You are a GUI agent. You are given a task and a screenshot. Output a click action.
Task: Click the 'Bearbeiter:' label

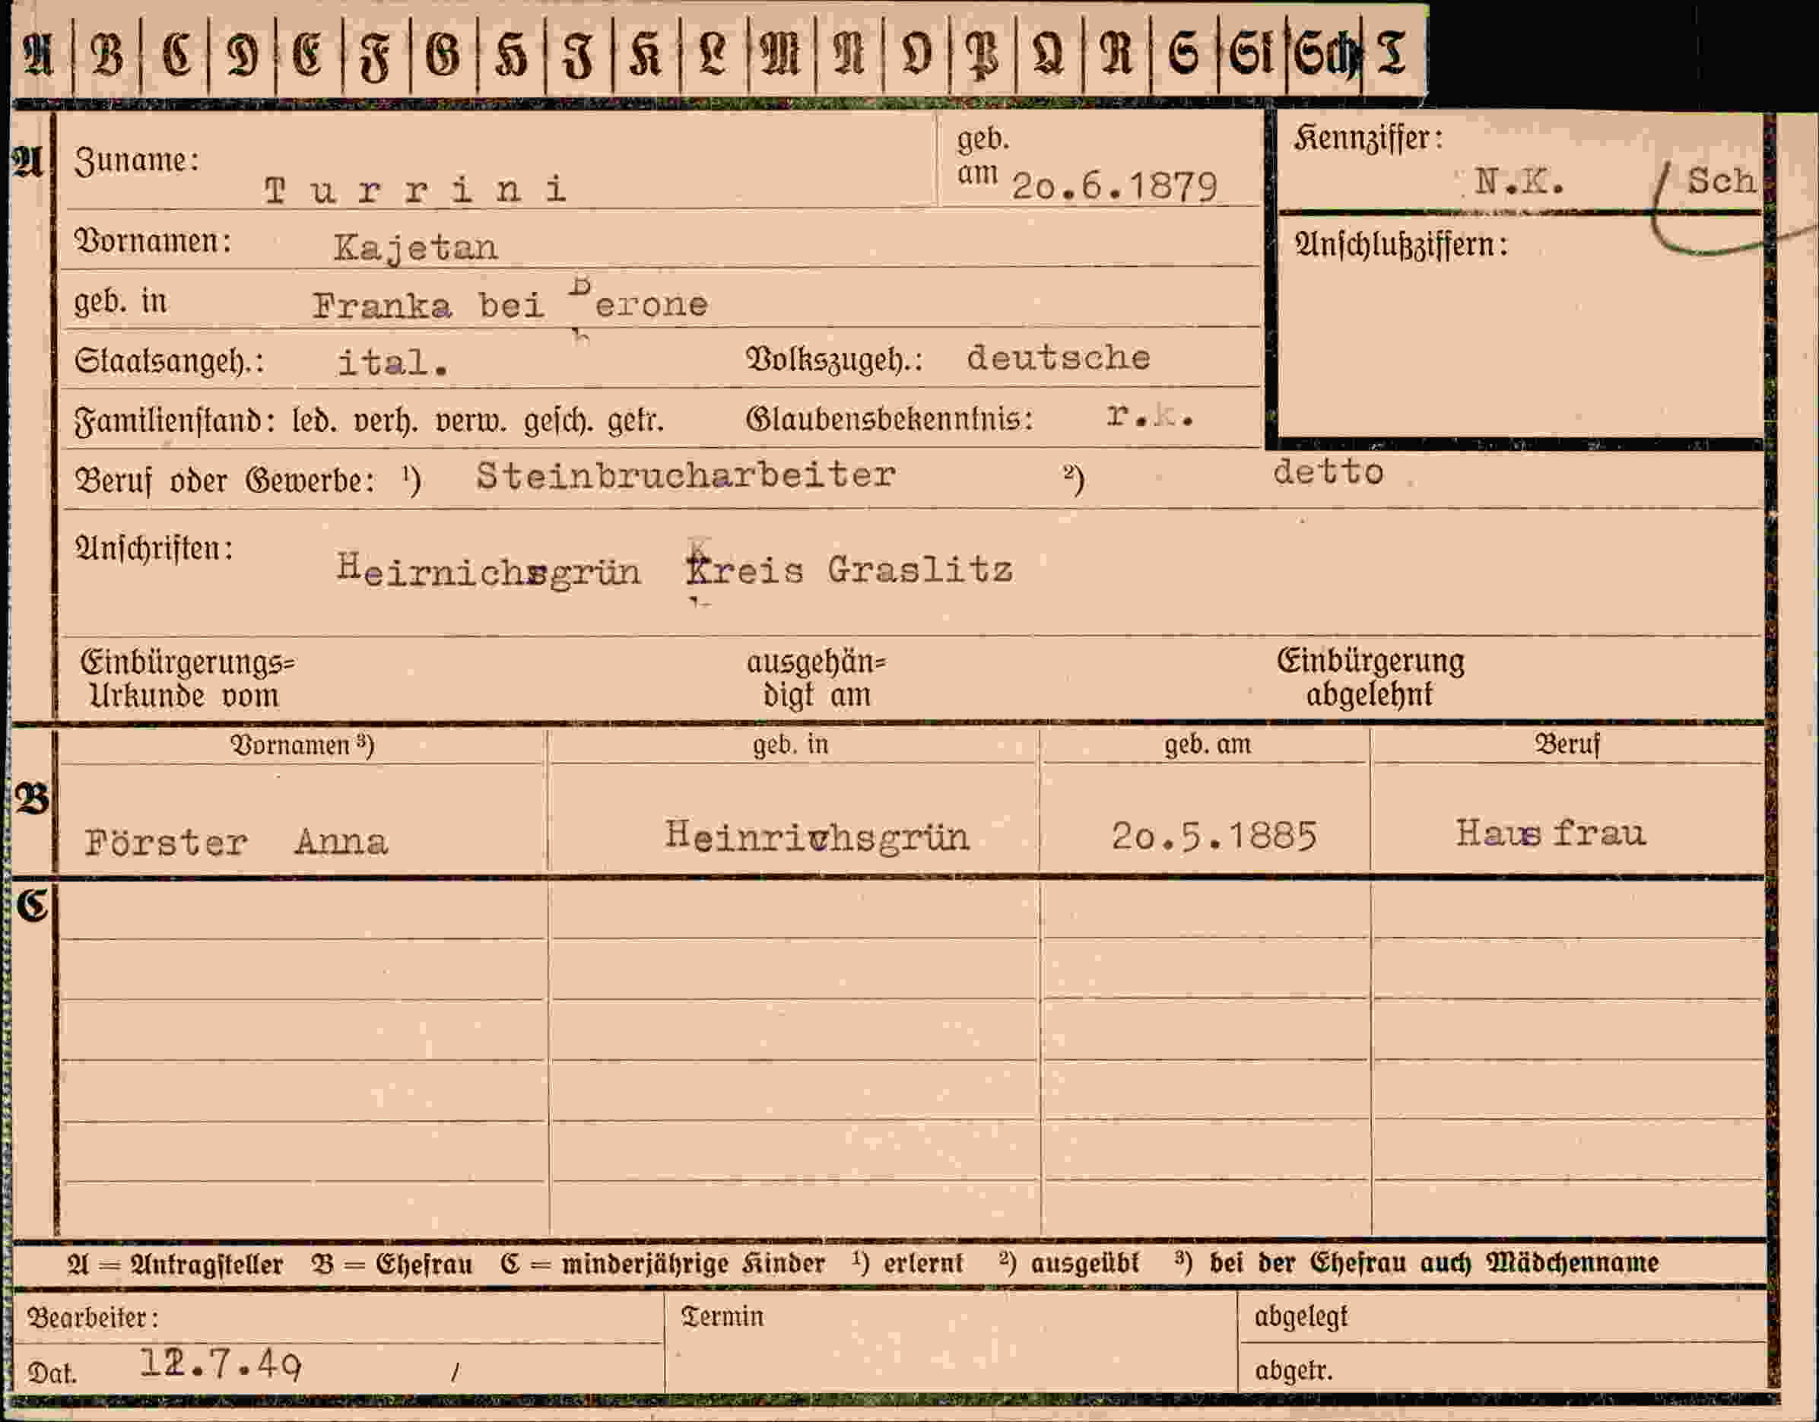(93, 1318)
